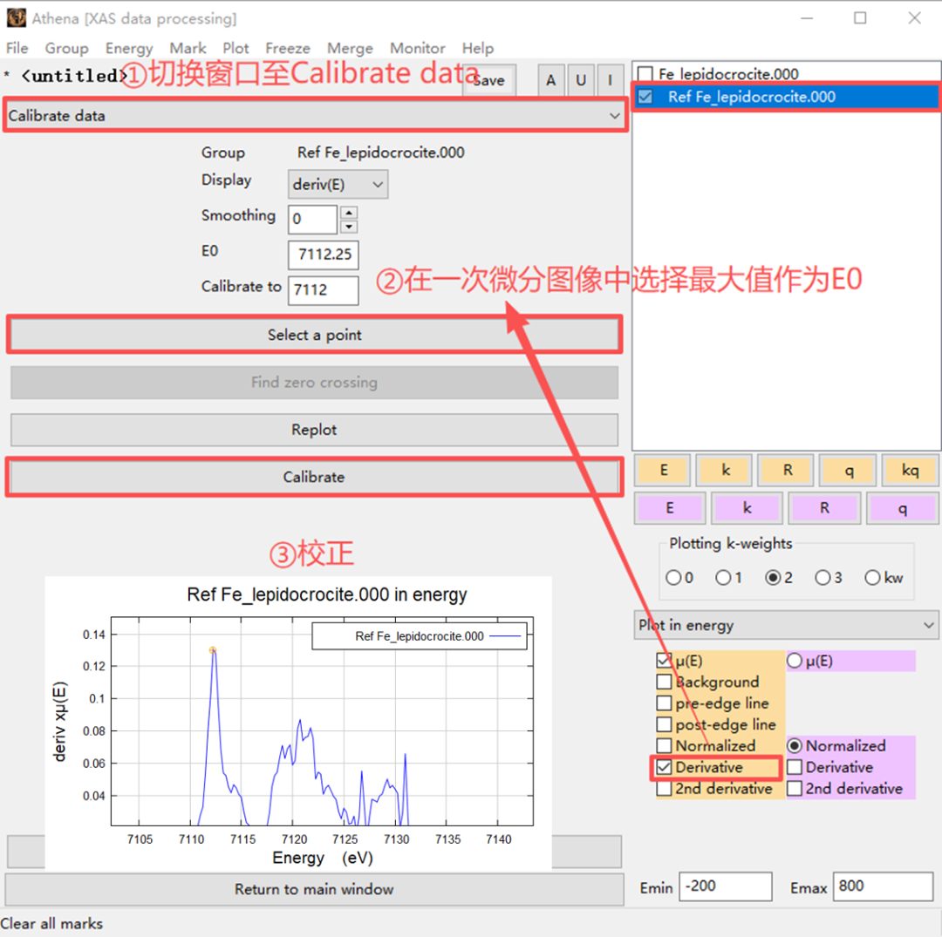The image size is (942, 937).
Task: Decrease the Smoothing value with down arrow
Action: 348,227
